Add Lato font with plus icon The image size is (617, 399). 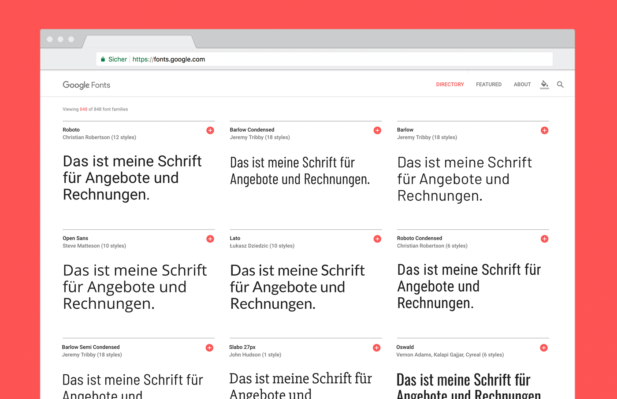(377, 239)
